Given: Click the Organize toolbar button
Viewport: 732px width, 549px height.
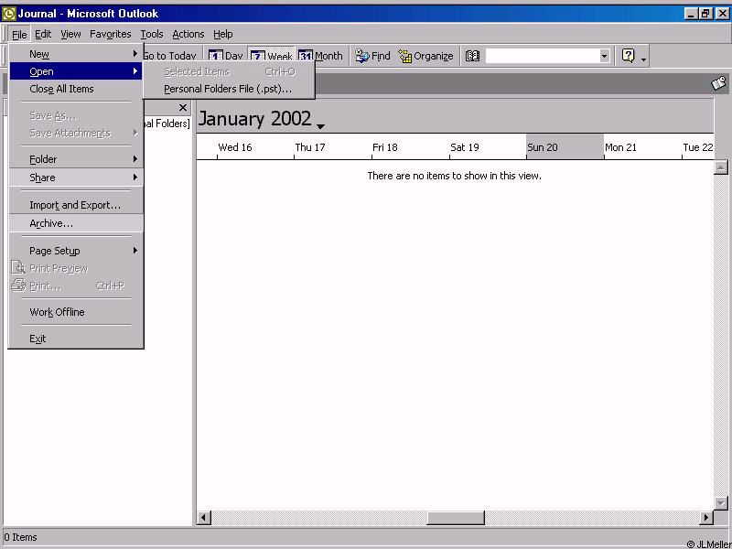Looking at the screenshot, I should (425, 56).
